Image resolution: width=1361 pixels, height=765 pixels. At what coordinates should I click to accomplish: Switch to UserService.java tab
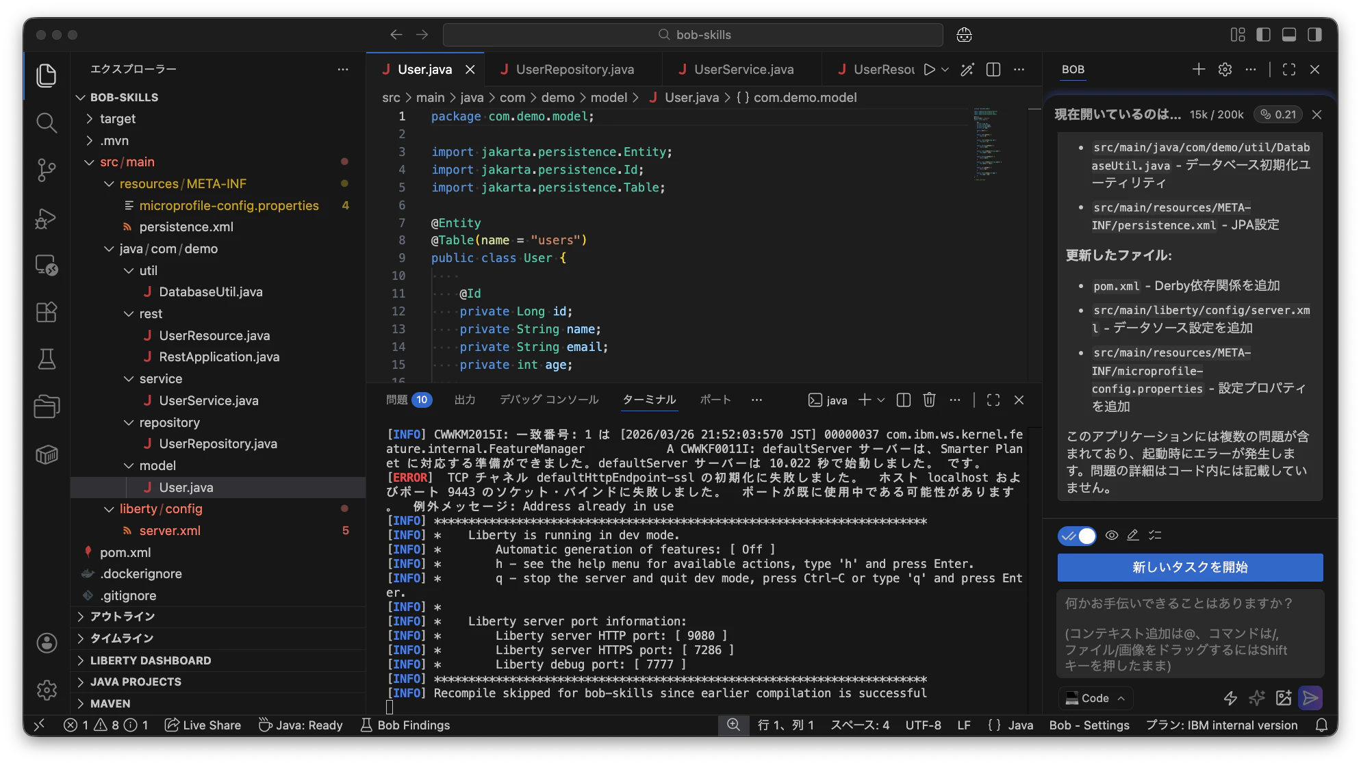(743, 69)
